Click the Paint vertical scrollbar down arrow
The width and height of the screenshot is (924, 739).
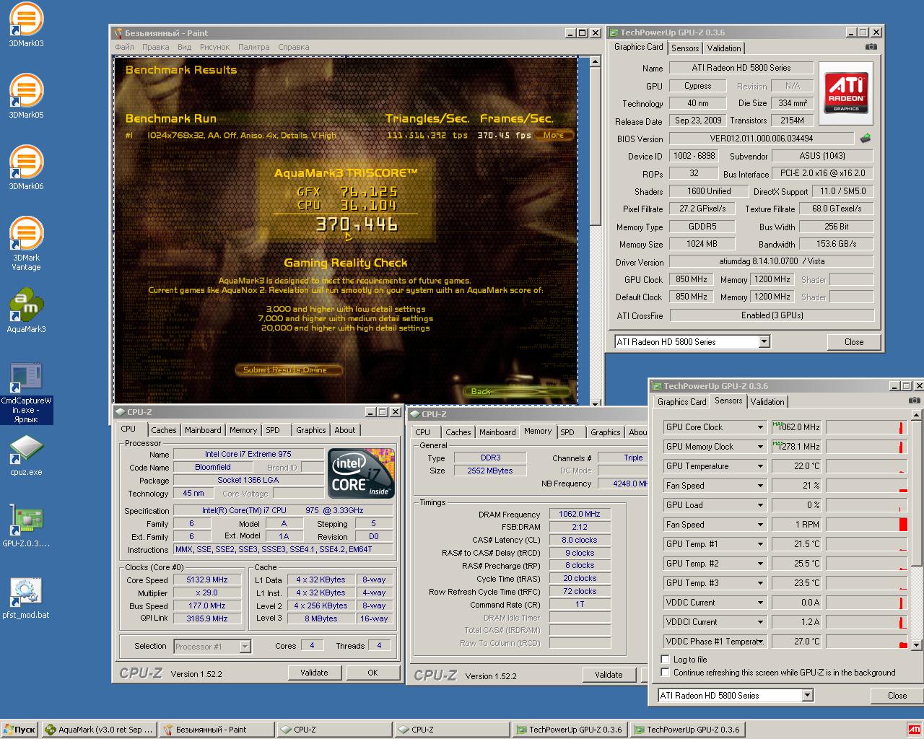point(596,403)
